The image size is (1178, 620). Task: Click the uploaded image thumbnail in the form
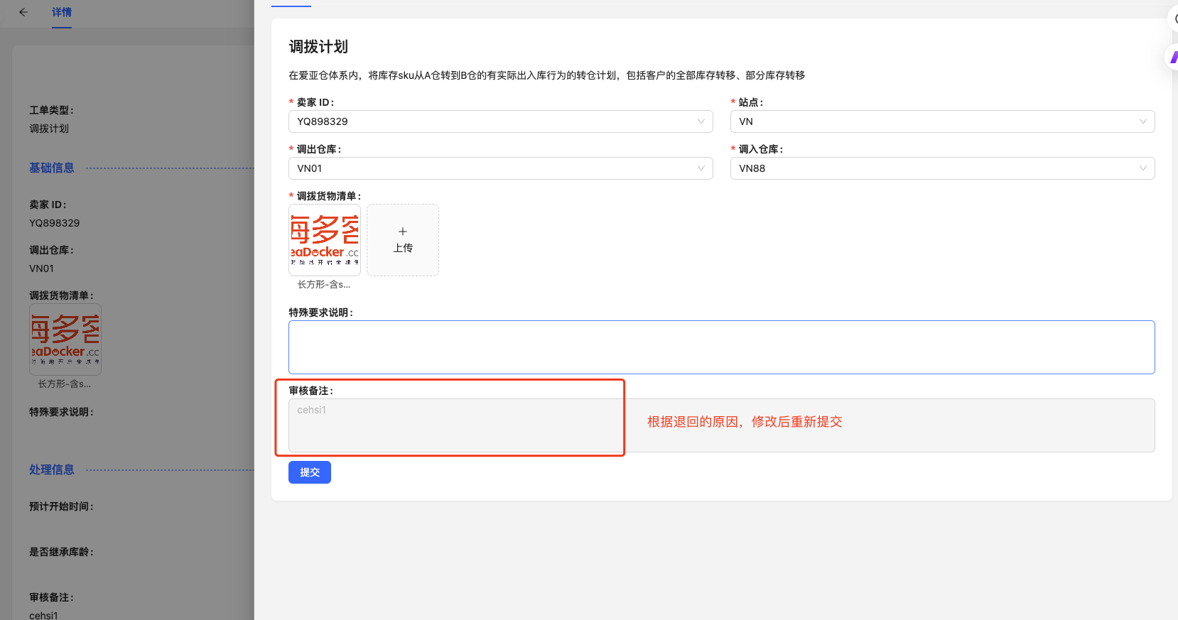click(x=325, y=240)
